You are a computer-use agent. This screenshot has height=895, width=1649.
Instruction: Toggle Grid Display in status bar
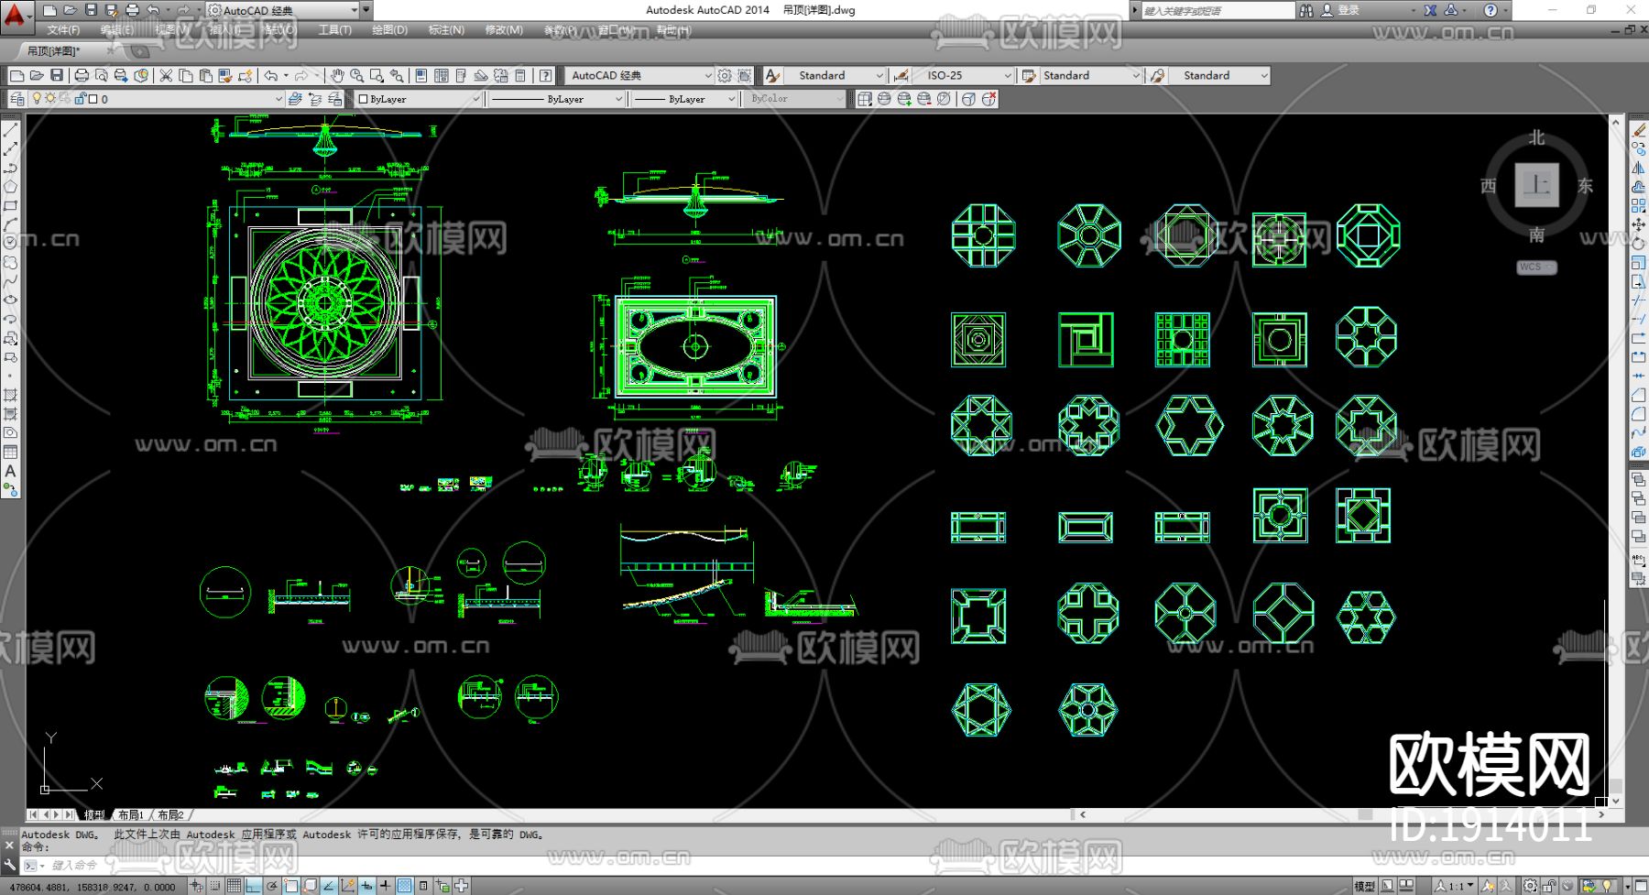tap(235, 886)
